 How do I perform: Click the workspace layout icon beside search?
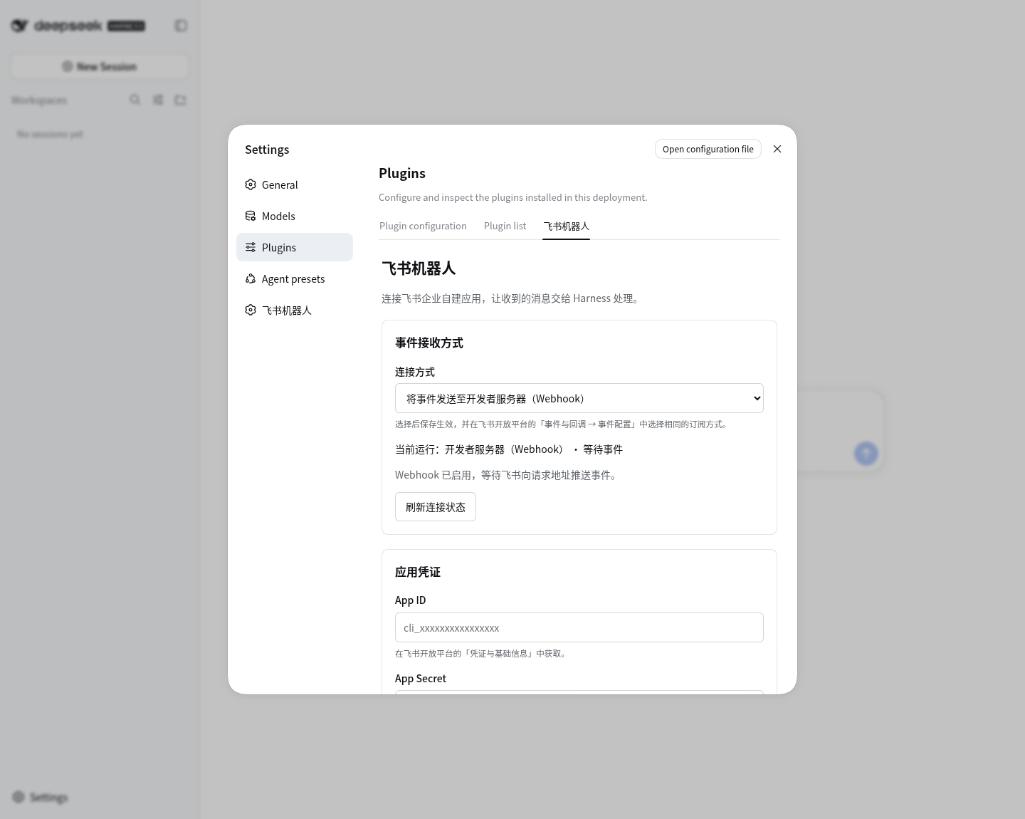coord(157,100)
